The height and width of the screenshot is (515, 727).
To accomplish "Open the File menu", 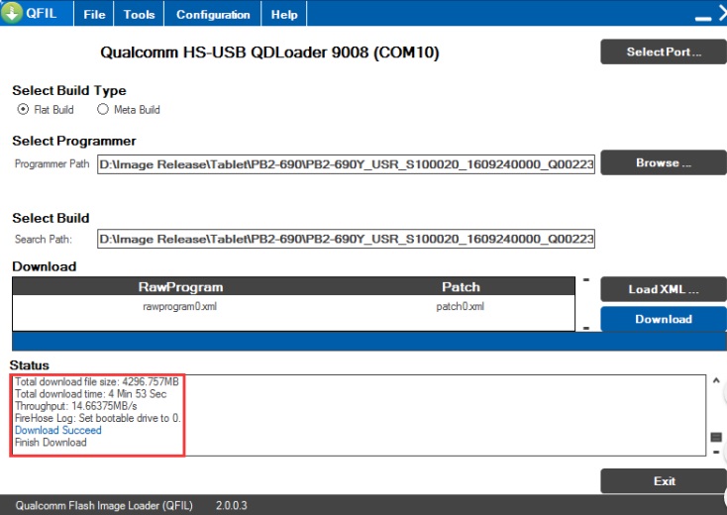I will [x=94, y=15].
